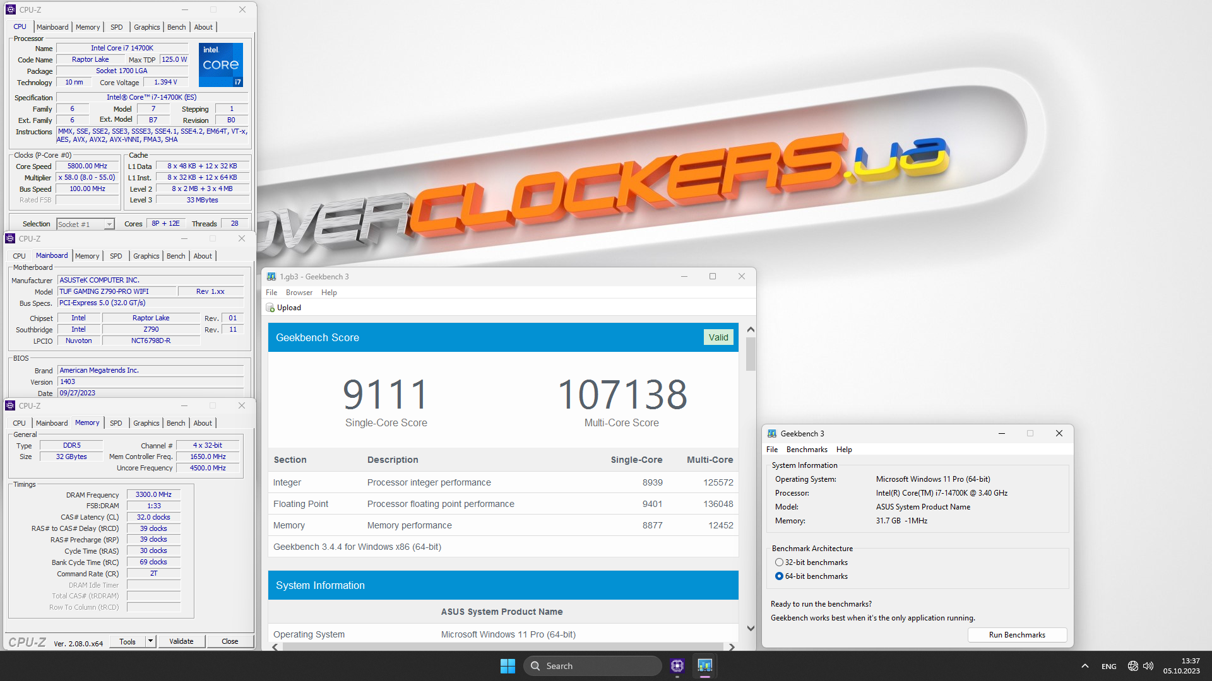Click the Upload icon in Geekbench results window
The width and height of the screenshot is (1212, 681).
click(271, 308)
